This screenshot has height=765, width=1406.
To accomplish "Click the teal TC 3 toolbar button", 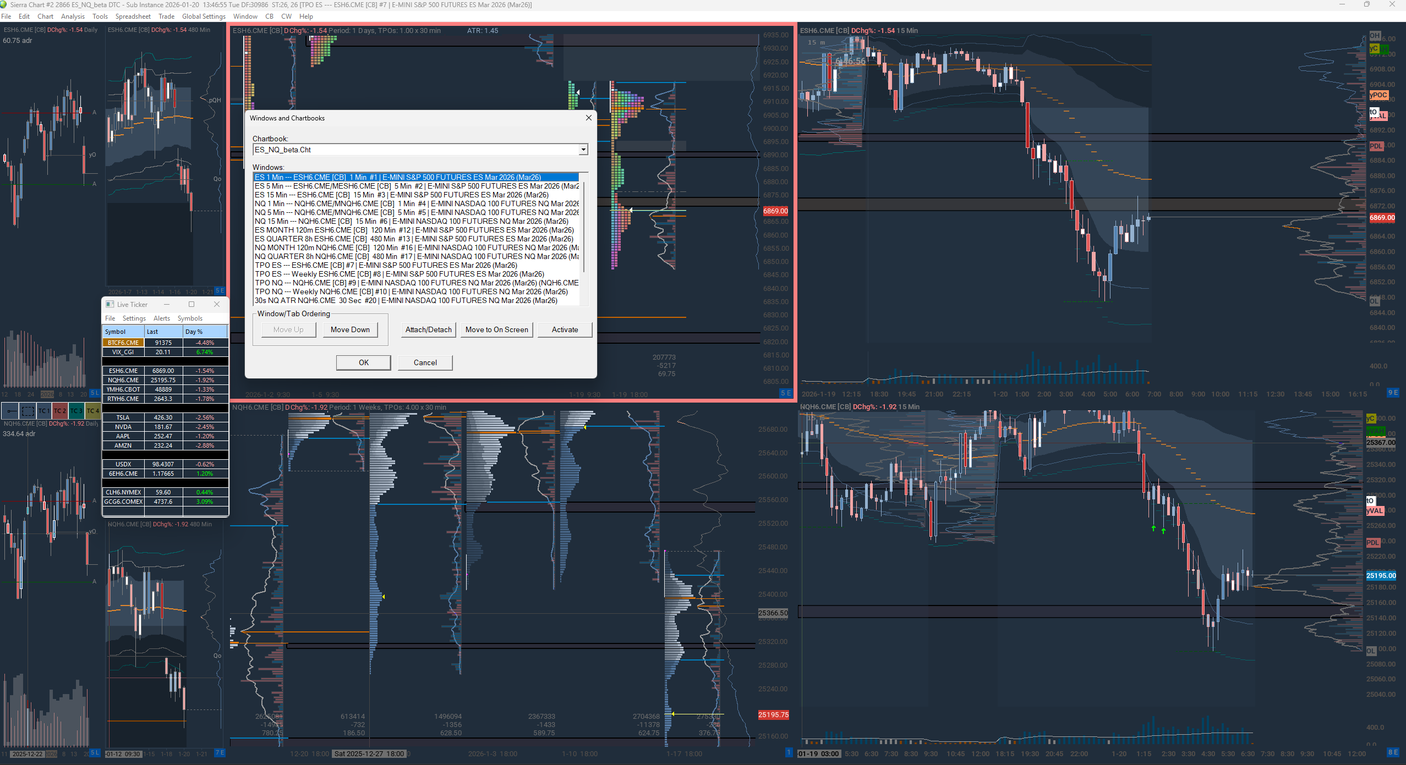I will [76, 411].
